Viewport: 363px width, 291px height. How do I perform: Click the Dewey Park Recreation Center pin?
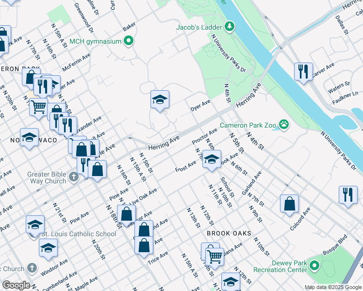(x=314, y=266)
